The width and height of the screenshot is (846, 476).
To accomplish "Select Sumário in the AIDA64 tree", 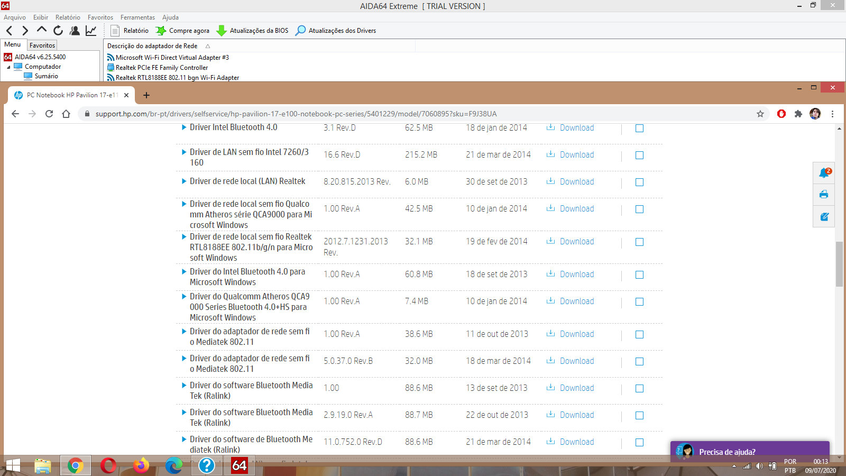I will (x=47, y=76).
